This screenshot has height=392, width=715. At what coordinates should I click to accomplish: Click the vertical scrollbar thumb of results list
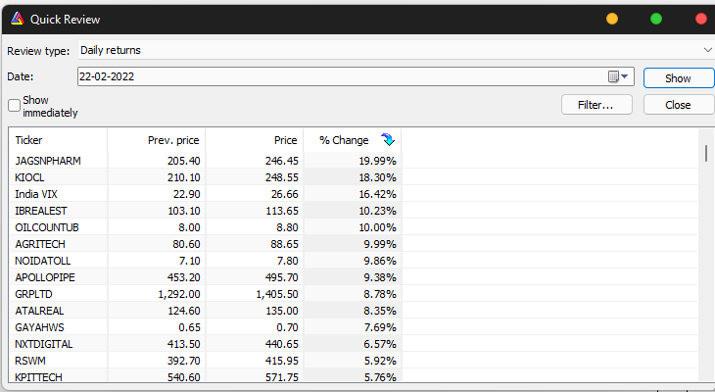coord(706,153)
